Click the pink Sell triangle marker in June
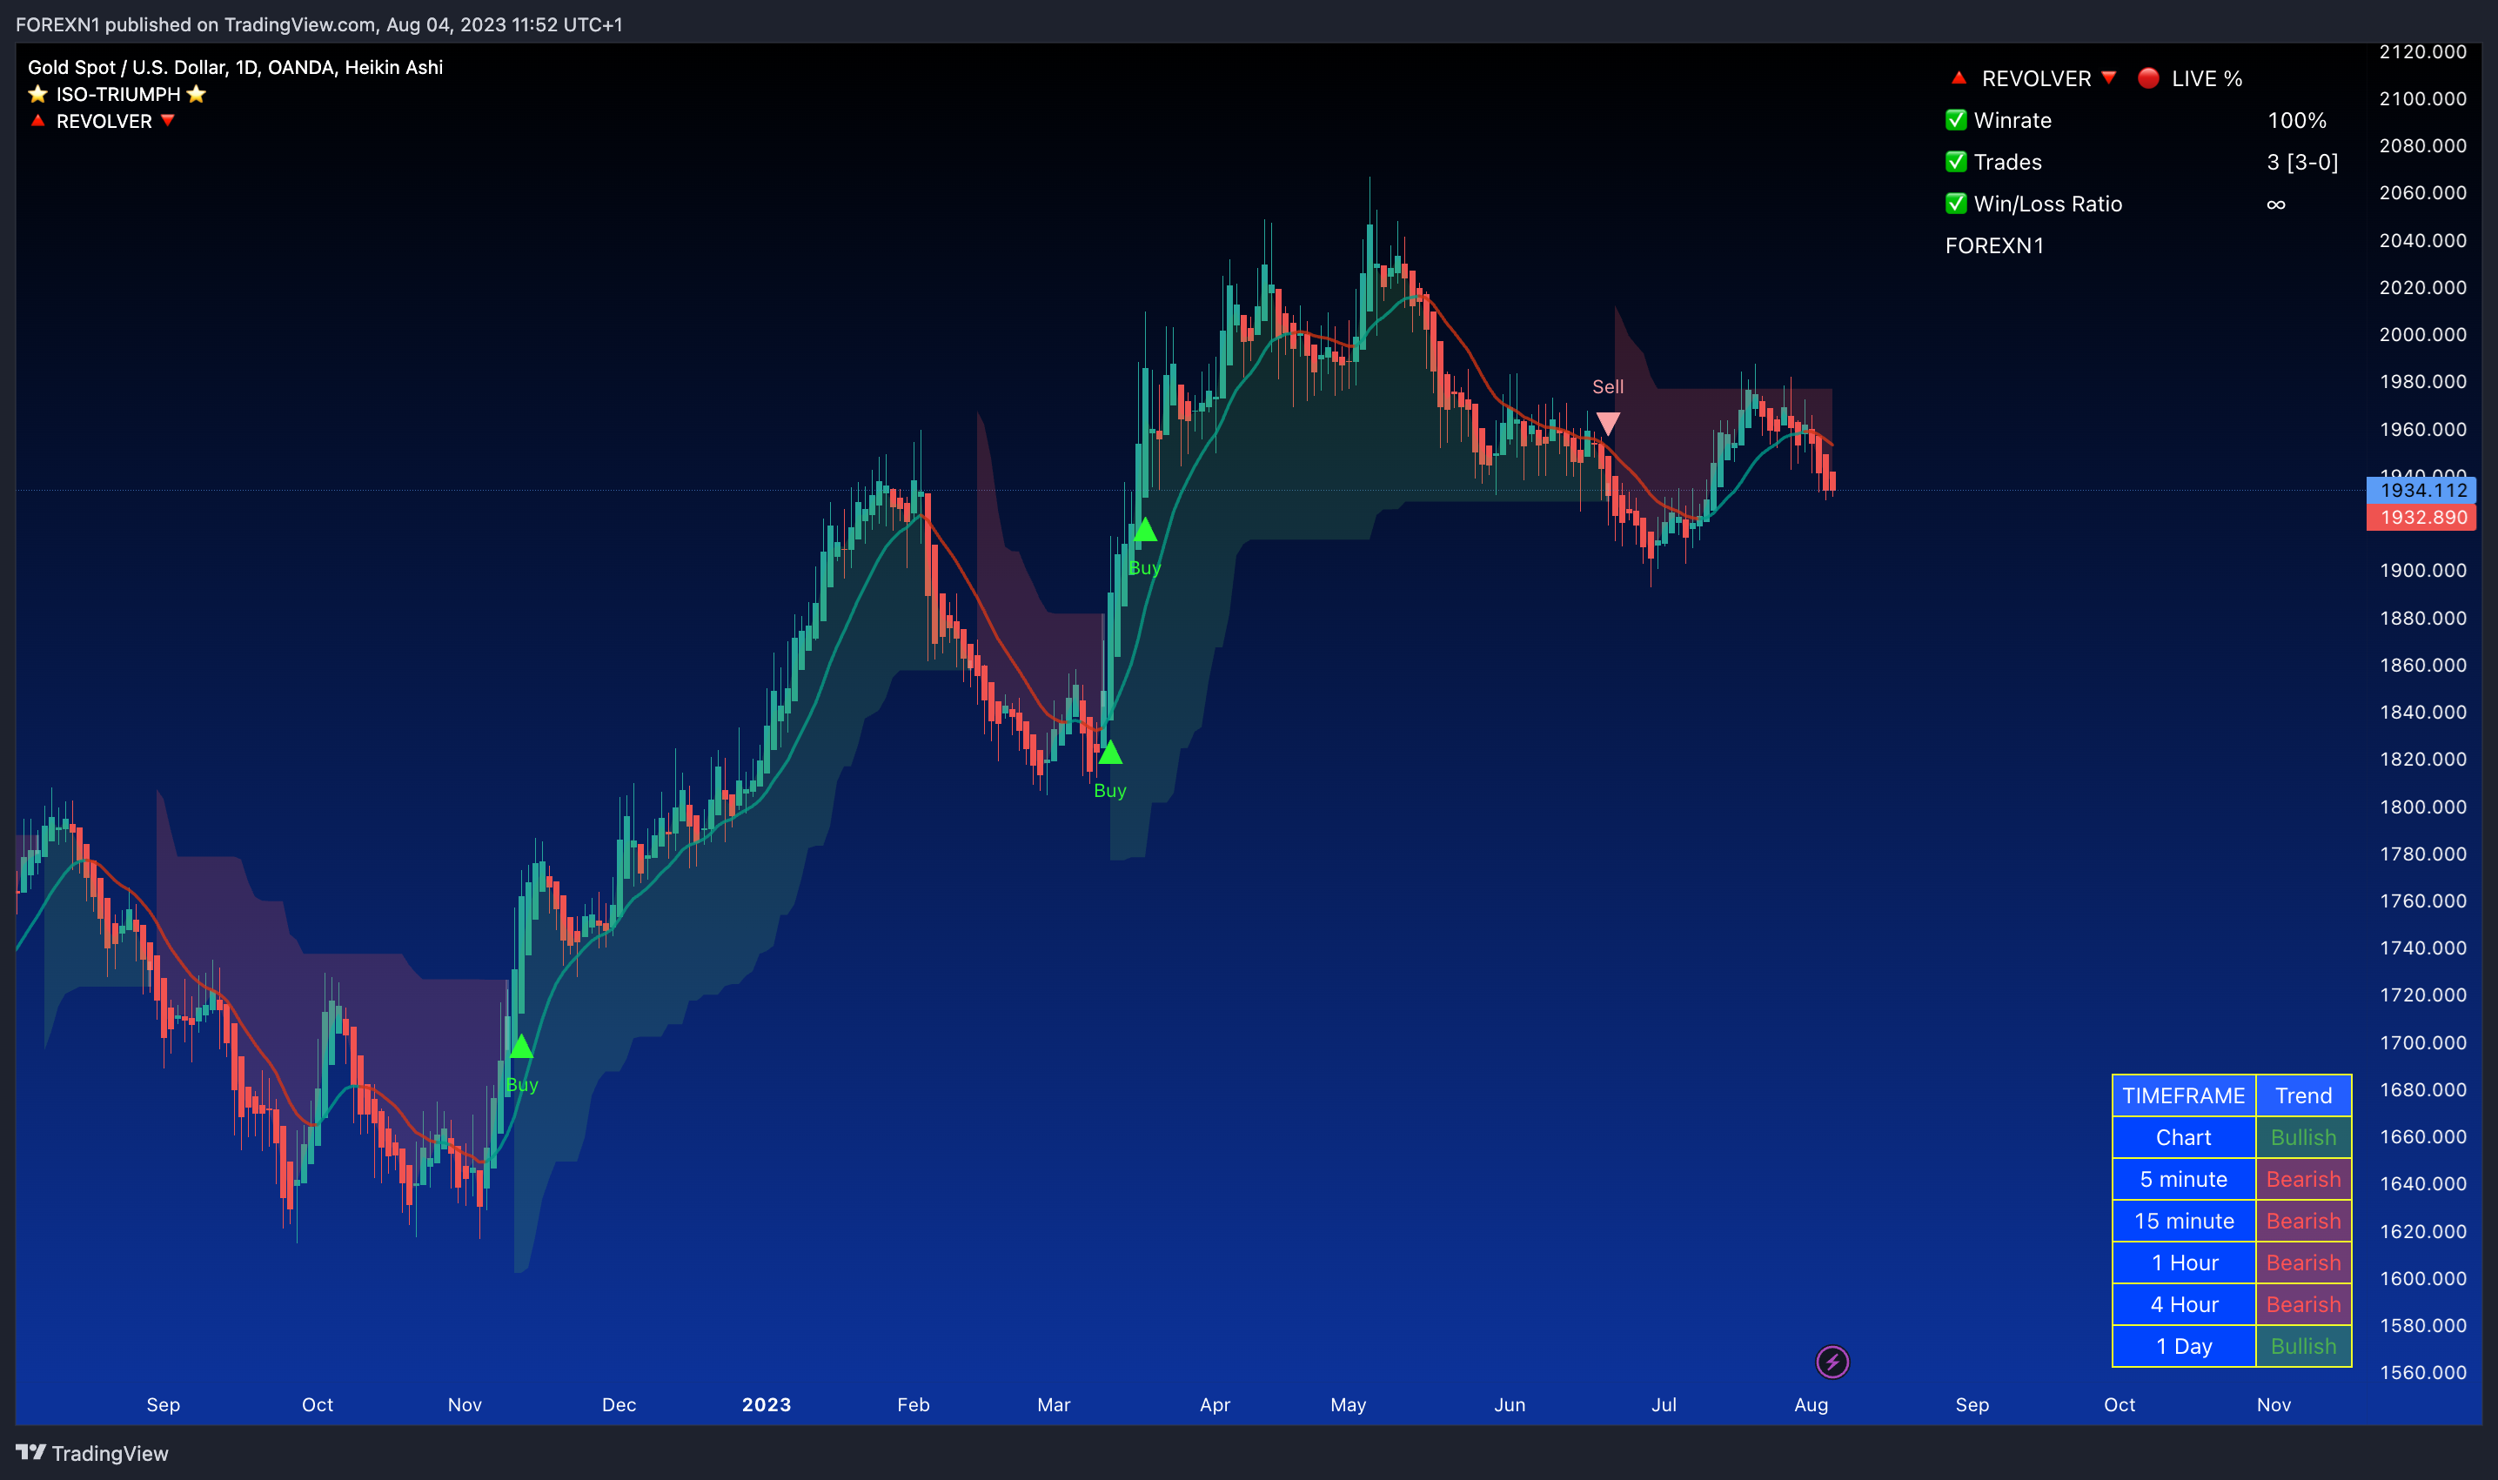2498x1480 pixels. tap(1608, 424)
